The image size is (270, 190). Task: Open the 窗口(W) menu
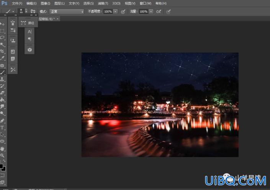146,3
